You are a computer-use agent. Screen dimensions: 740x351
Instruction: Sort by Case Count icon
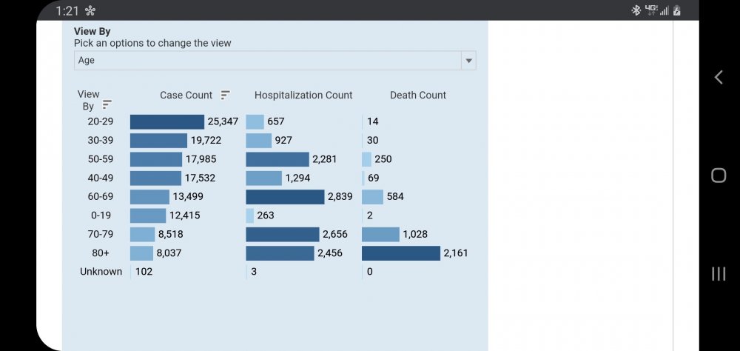click(x=225, y=95)
